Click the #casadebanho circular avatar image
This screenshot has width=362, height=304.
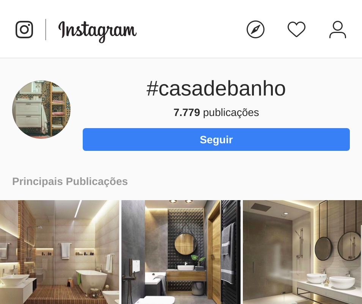(x=41, y=110)
